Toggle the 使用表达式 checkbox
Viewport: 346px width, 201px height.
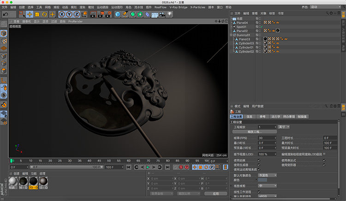click(324, 160)
